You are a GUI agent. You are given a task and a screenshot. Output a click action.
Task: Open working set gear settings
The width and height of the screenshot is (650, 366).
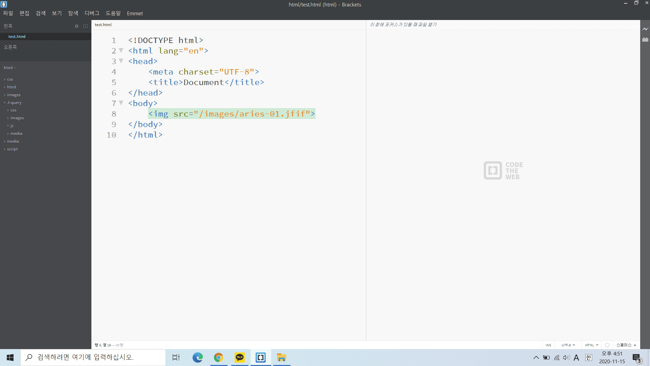tap(77, 26)
